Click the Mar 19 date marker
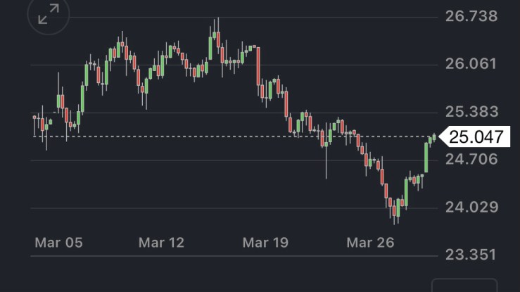The image size is (520, 292). click(265, 243)
